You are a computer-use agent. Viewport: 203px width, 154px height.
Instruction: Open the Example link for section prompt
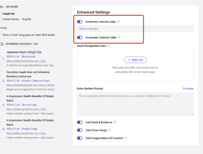188,88
